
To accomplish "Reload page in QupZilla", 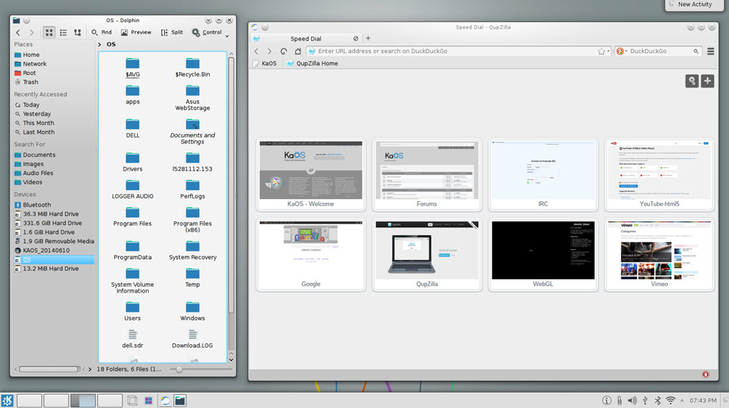I will [283, 51].
